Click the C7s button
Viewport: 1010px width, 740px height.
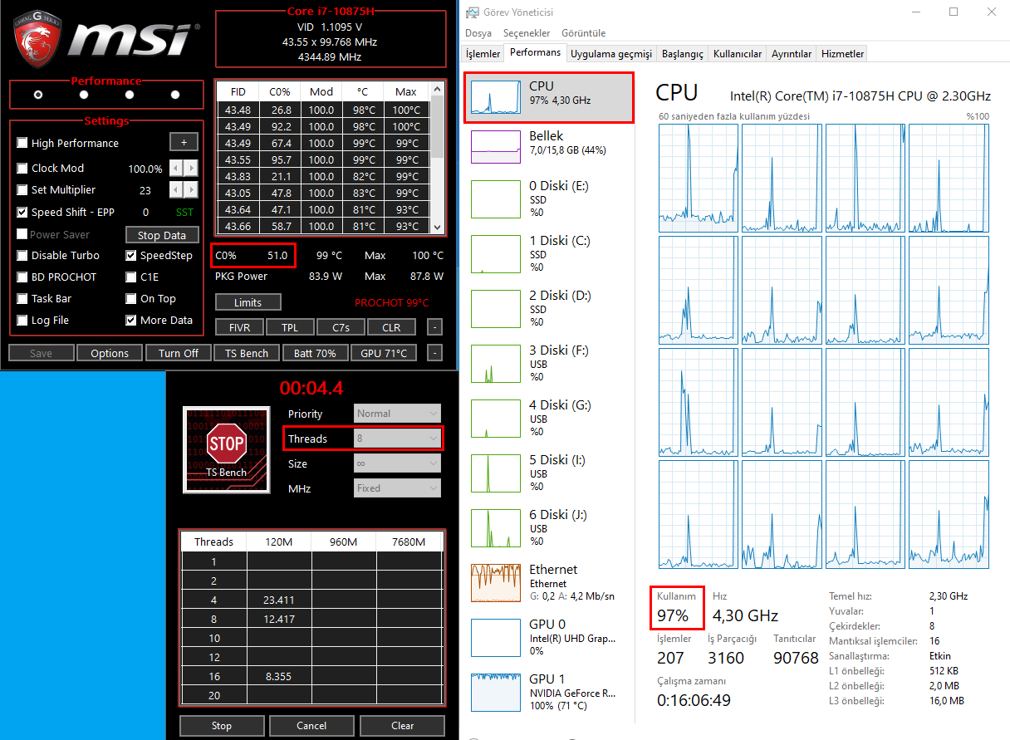(341, 327)
